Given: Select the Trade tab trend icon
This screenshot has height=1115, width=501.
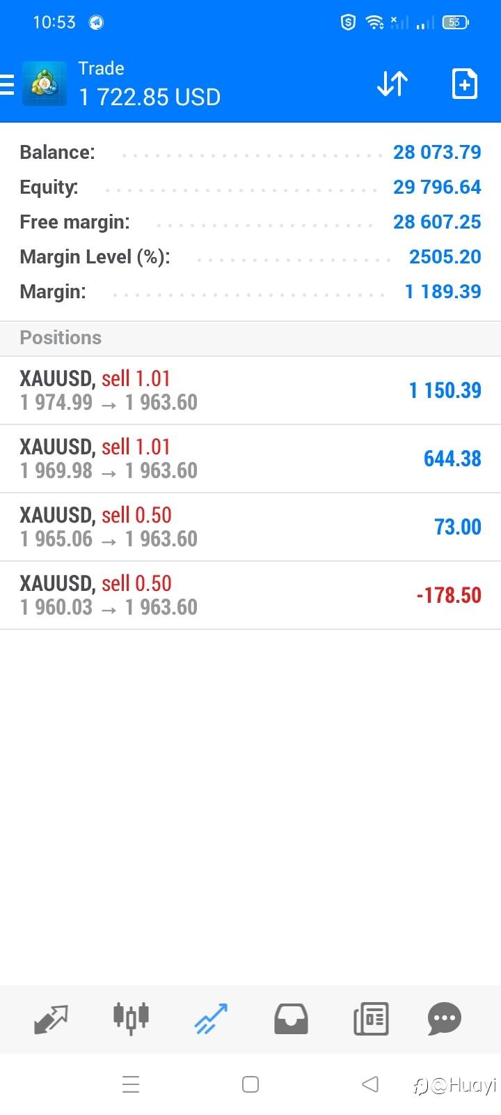Looking at the screenshot, I should (211, 1019).
